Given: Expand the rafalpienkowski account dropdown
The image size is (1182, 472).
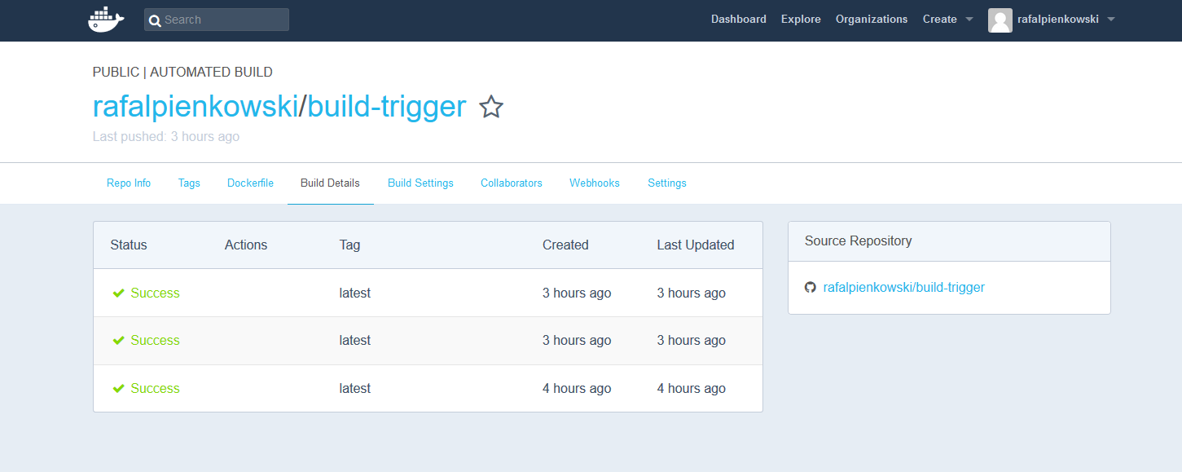Looking at the screenshot, I should 1066,20.
